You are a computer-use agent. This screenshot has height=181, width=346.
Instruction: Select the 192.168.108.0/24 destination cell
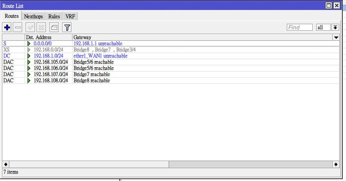coord(51,81)
